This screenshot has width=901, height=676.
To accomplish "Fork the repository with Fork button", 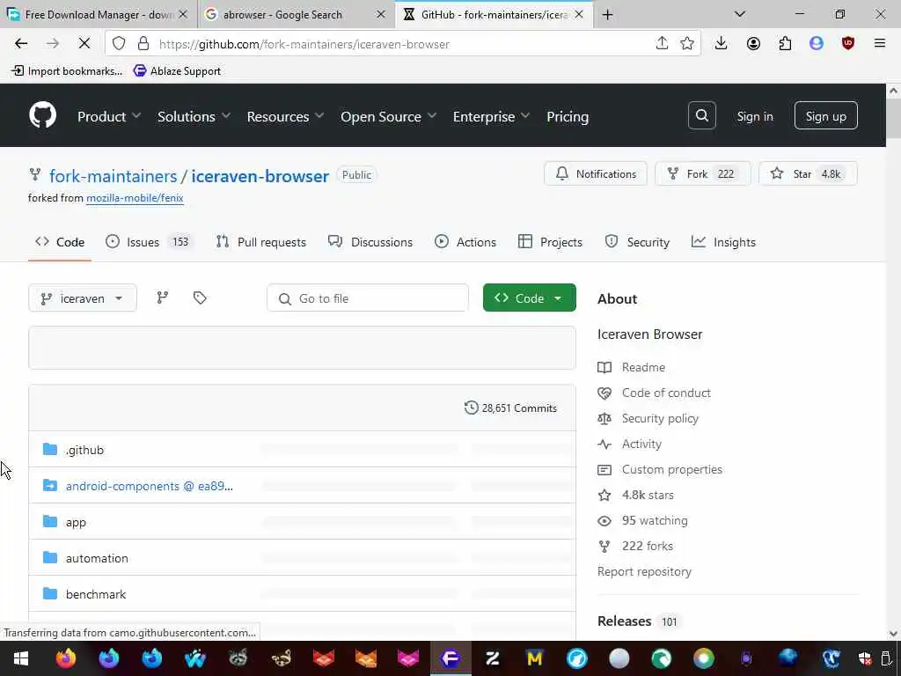I will pyautogui.click(x=702, y=173).
